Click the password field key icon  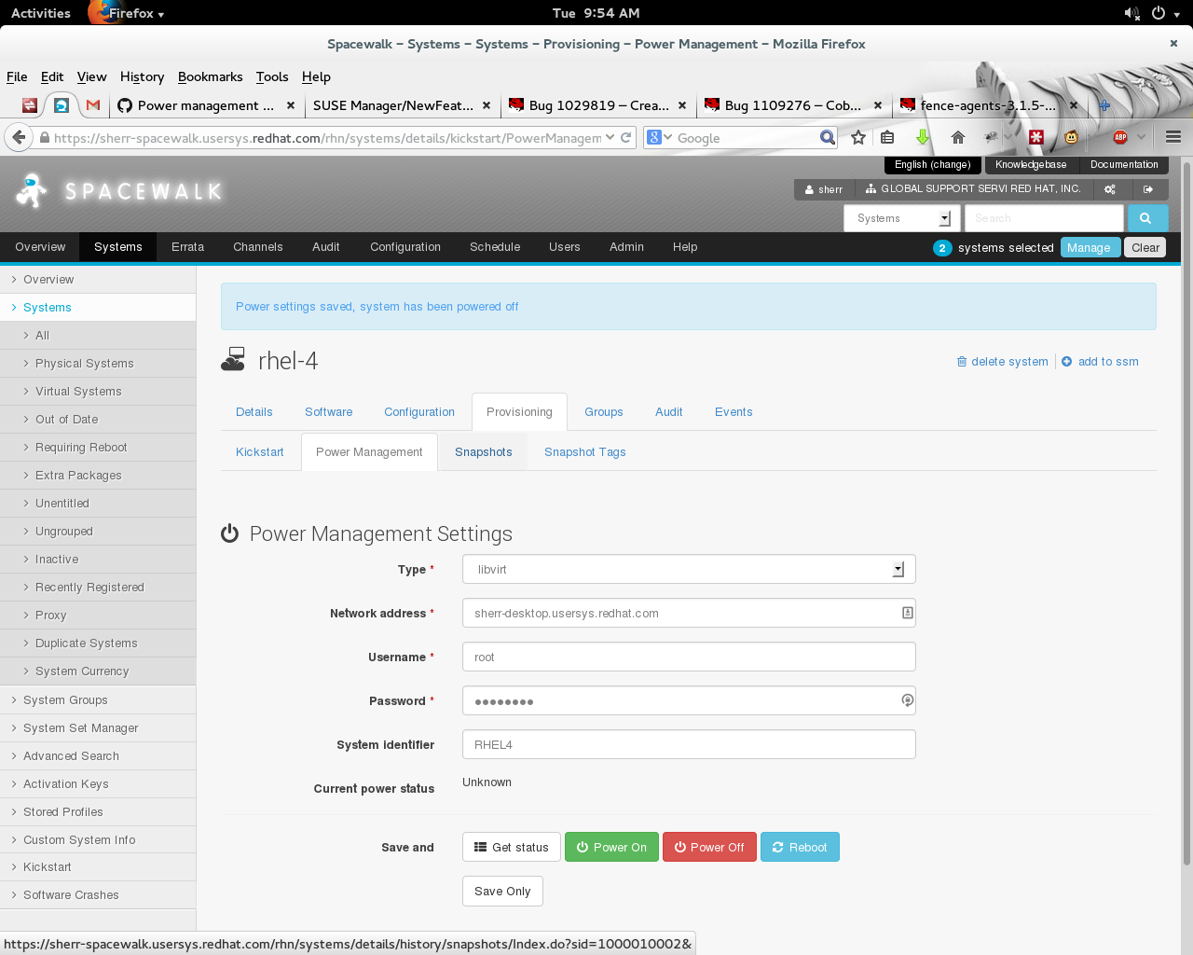coord(907,700)
